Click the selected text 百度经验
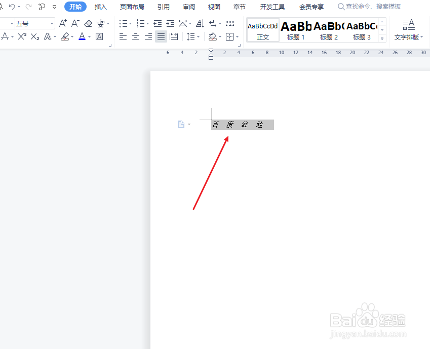This screenshot has height=349, width=430. [x=238, y=125]
